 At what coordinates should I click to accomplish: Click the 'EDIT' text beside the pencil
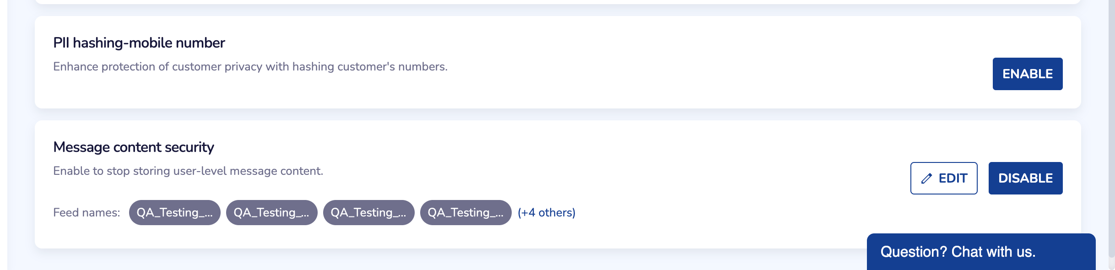(x=953, y=178)
